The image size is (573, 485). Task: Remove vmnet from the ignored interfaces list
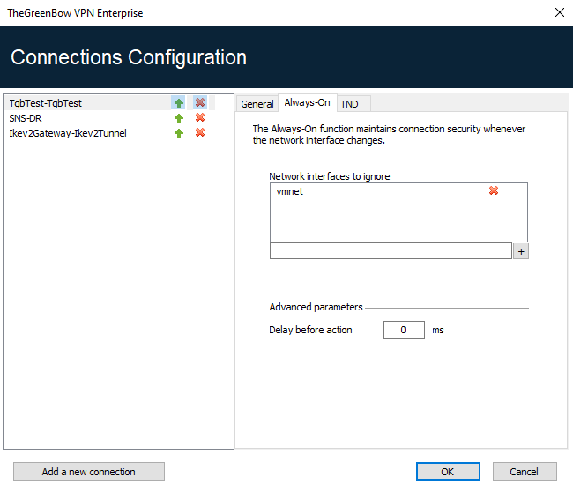(494, 190)
